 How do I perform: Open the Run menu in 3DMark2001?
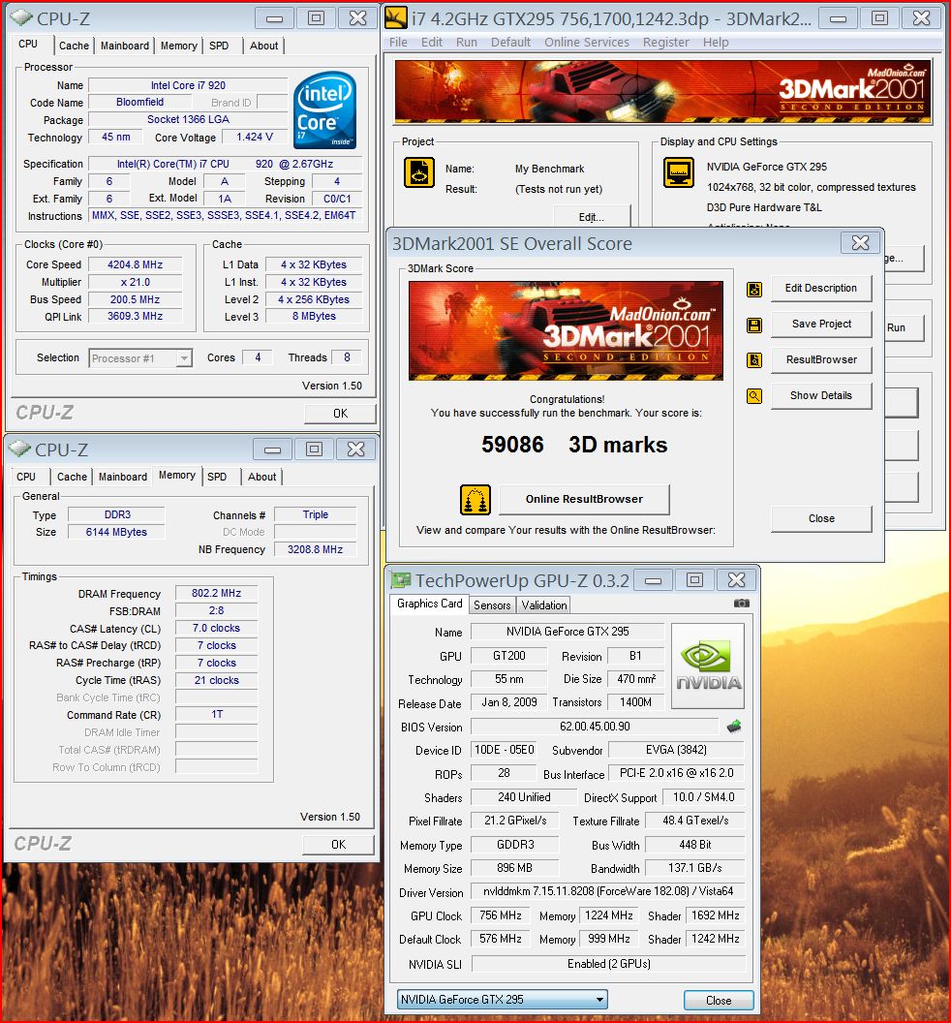point(467,42)
